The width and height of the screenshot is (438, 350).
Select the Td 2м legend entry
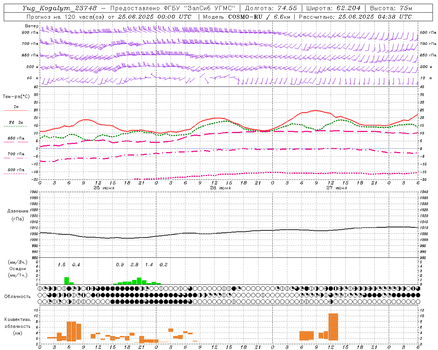point(16,122)
